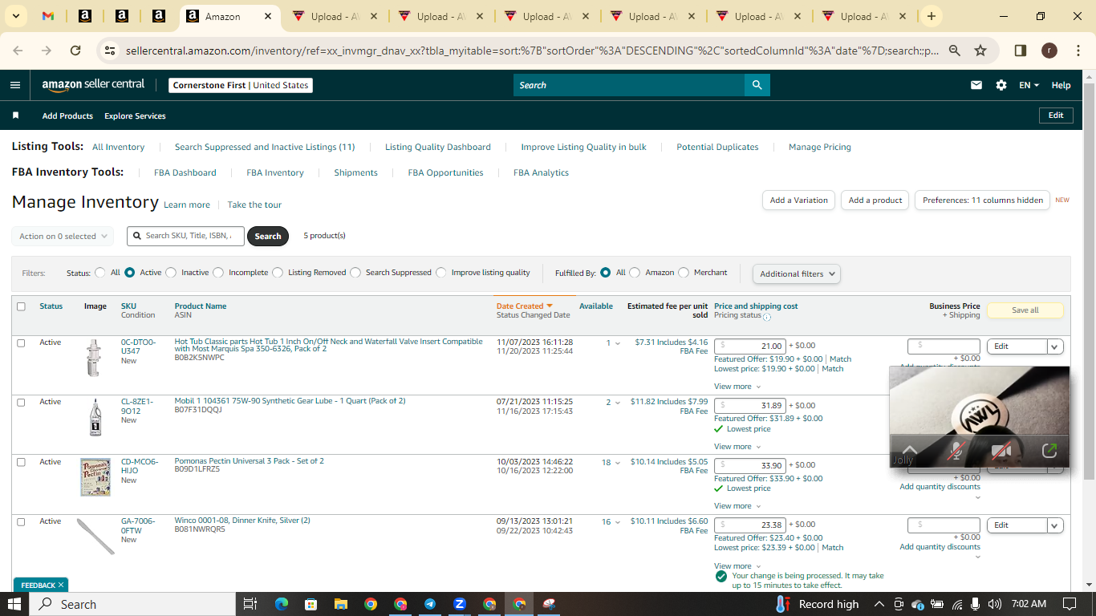This screenshot has height=616, width=1096.
Task: Open File Explorer from the taskbar
Action: click(341, 604)
